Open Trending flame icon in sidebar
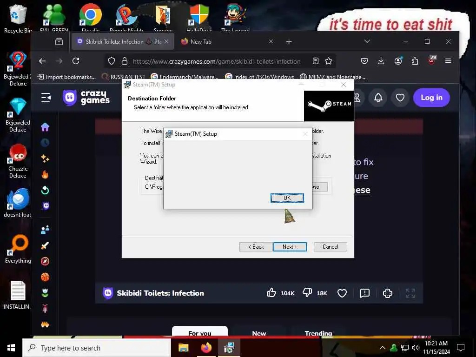The width and height of the screenshot is (476, 357). coord(45,174)
